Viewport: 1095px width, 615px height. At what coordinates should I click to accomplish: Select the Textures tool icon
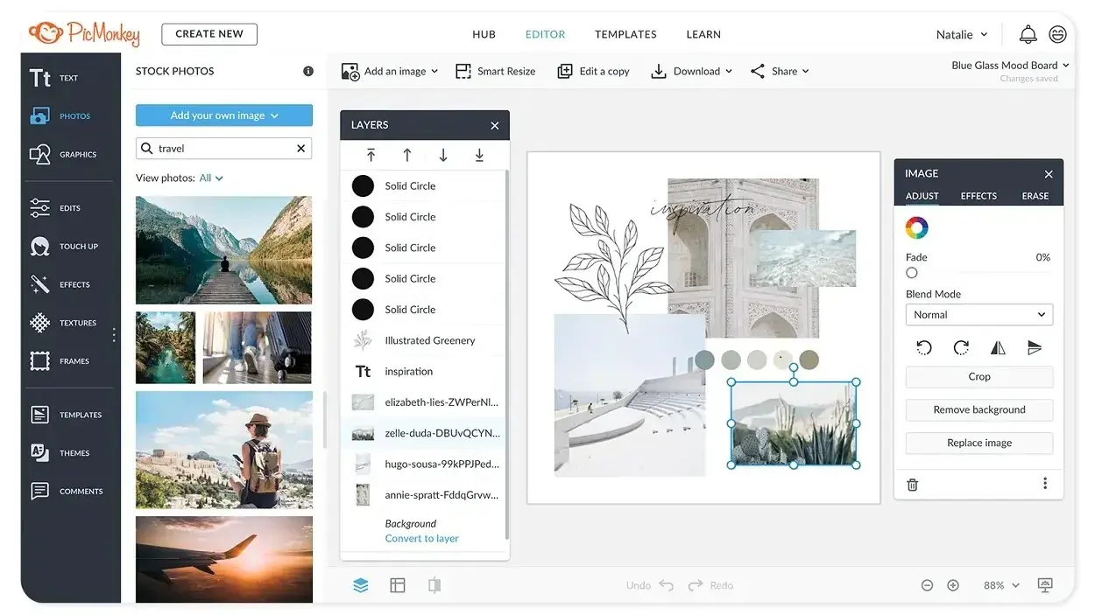coord(40,323)
